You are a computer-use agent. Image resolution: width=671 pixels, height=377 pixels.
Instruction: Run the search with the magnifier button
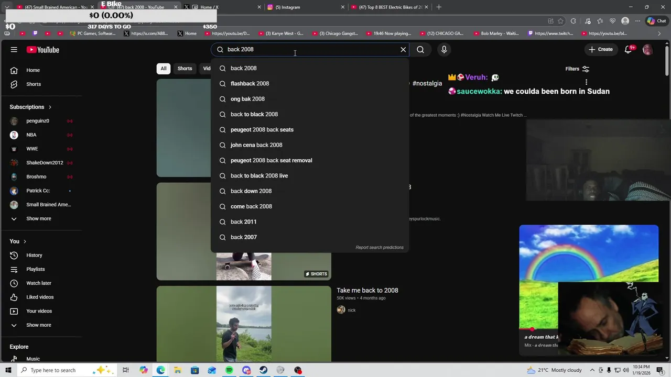[420, 49]
